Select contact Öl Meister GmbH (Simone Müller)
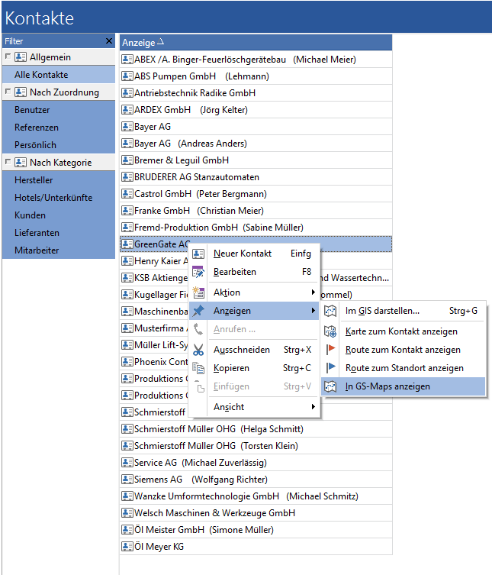Viewport: 492px width, 575px height. click(256, 530)
